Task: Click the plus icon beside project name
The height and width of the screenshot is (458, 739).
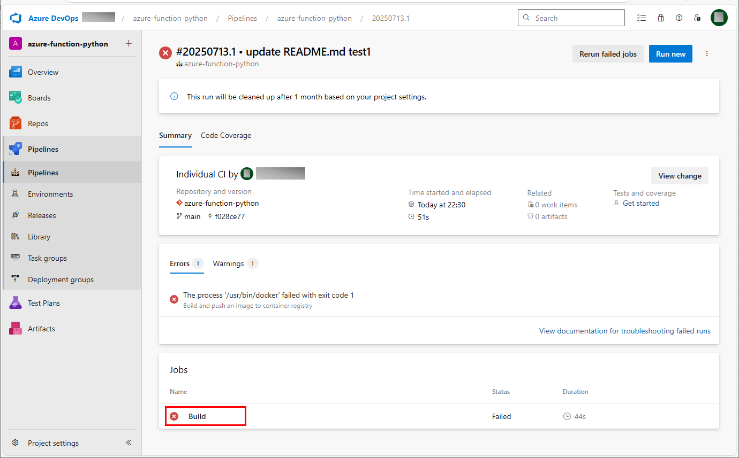Action: (129, 43)
